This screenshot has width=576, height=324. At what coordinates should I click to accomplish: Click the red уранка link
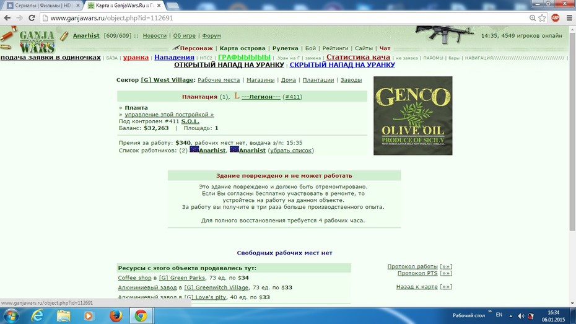point(136,58)
